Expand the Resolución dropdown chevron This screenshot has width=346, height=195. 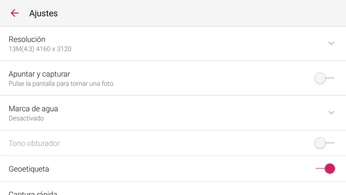pos(331,43)
